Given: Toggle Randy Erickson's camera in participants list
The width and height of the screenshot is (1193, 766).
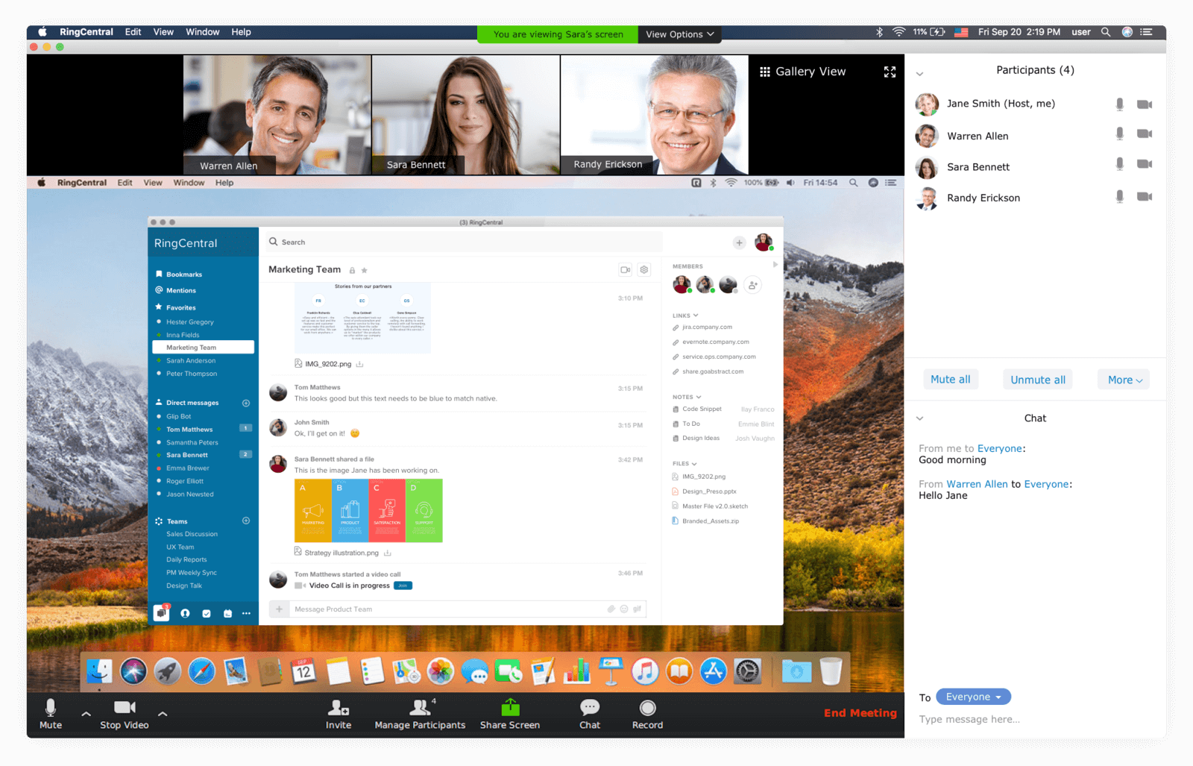Looking at the screenshot, I should pyautogui.click(x=1144, y=197).
